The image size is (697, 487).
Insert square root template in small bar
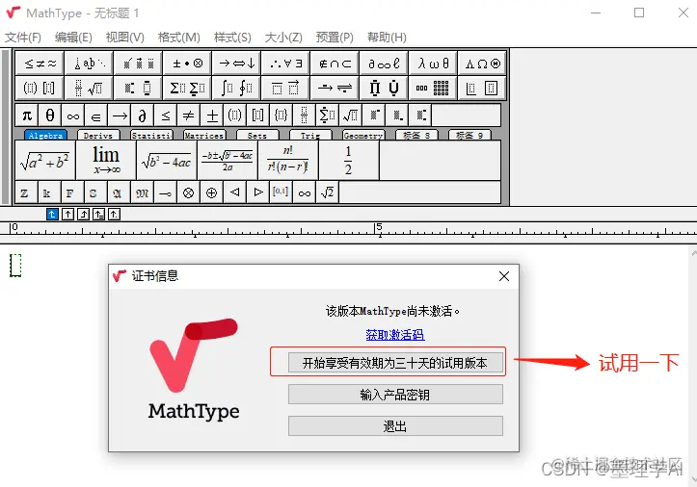pyautogui.click(x=350, y=115)
